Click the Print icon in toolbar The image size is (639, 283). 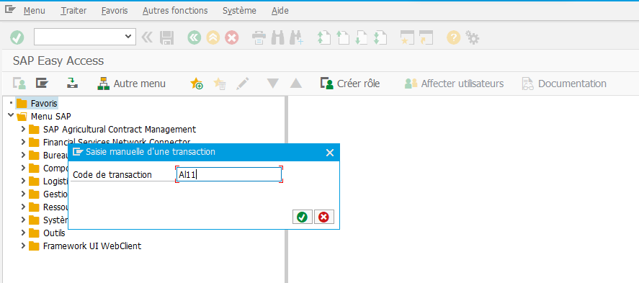[x=259, y=38]
